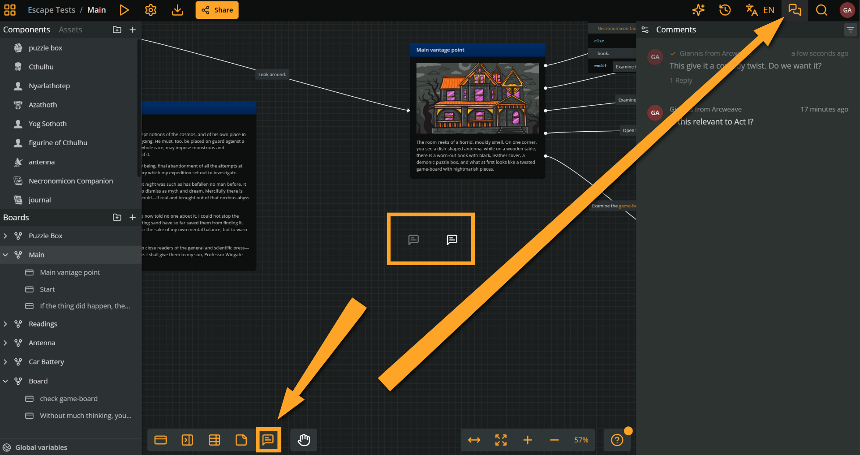This screenshot has height=455, width=860.
Task: Select the Main vantage point element title
Action: point(440,50)
